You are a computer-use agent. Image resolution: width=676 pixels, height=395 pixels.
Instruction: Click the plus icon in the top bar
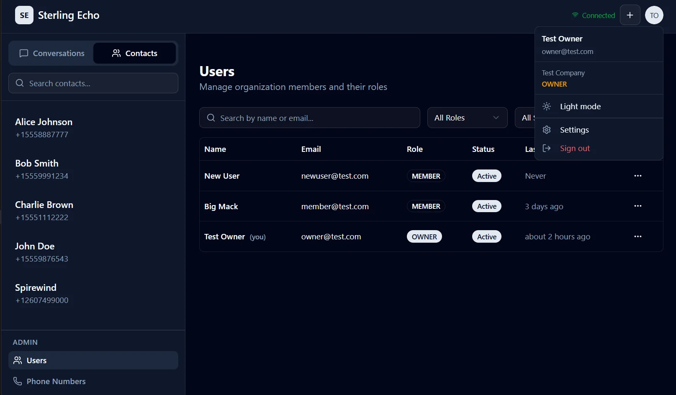630,15
